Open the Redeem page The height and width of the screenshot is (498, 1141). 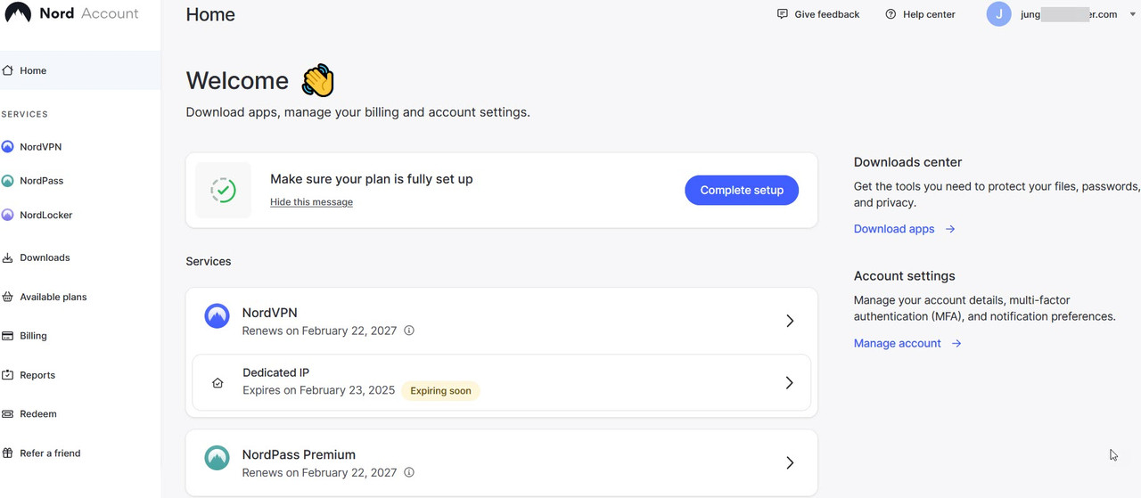pyautogui.click(x=38, y=414)
